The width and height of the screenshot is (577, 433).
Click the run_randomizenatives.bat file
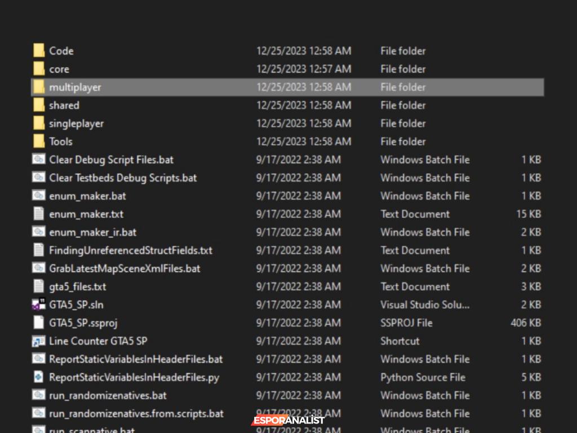point(108,396)
